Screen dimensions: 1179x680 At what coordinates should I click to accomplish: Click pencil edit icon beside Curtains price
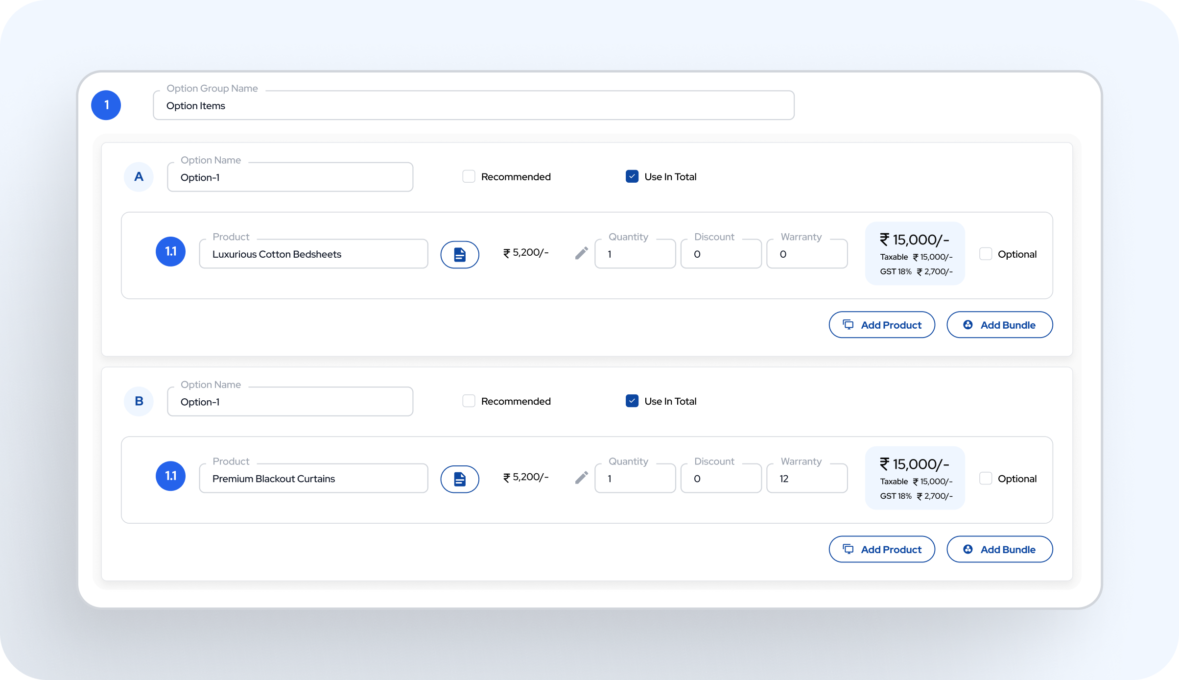pos(581,478)
